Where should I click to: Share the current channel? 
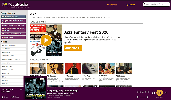point(15,97)
